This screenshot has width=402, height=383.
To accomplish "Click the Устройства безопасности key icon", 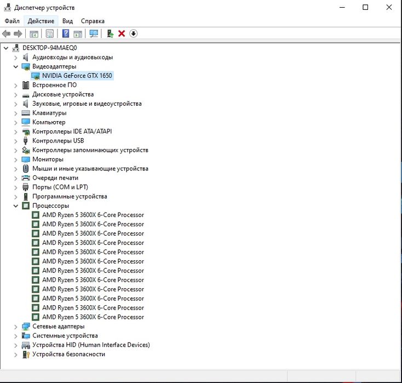I will (26, 355).
